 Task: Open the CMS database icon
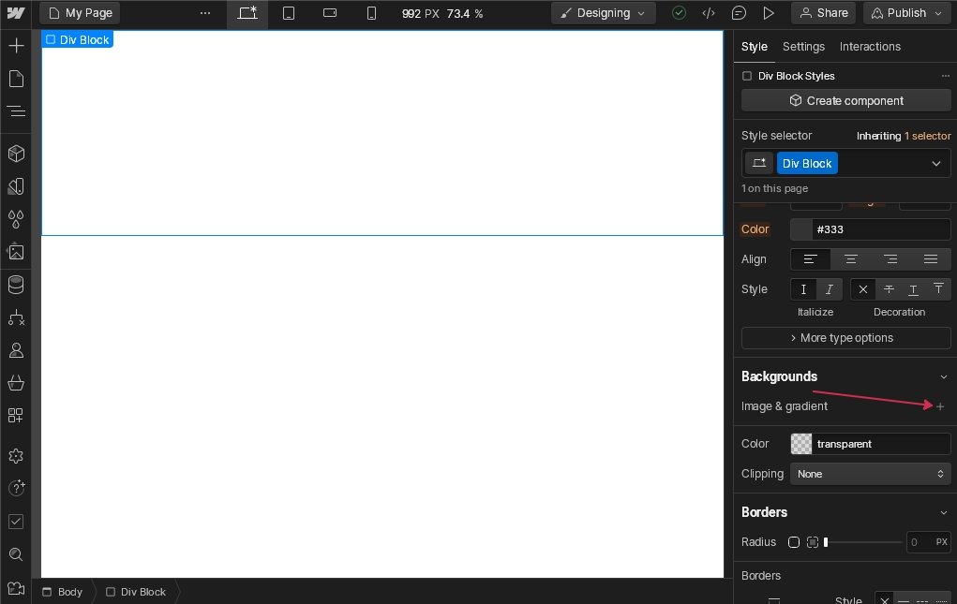pyautogui.click(x=16, y=285)
